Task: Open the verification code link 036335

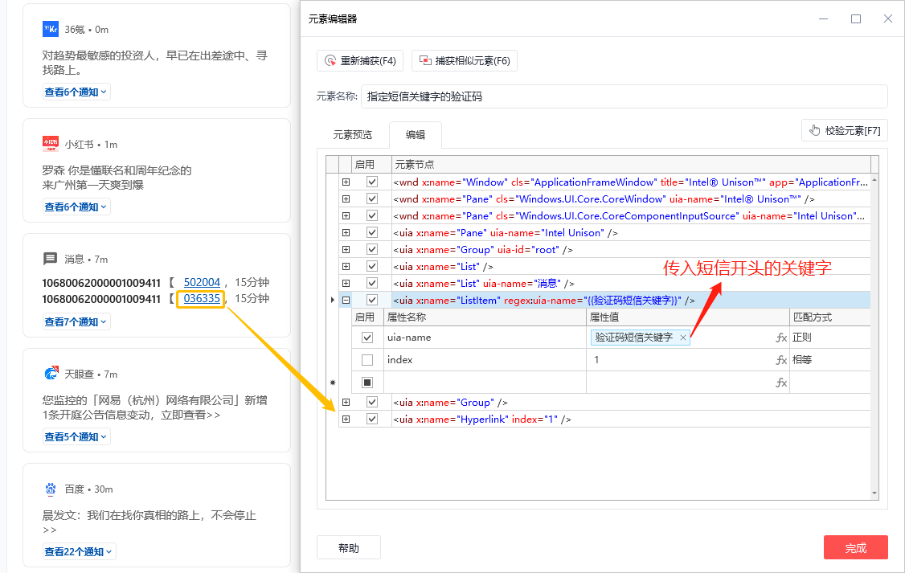Action: pos(202,298)
